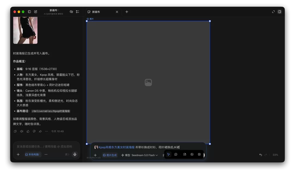The image size is (295, 176).
Task: Click the image placeholder icon in canvas
Action: (148, 82)
